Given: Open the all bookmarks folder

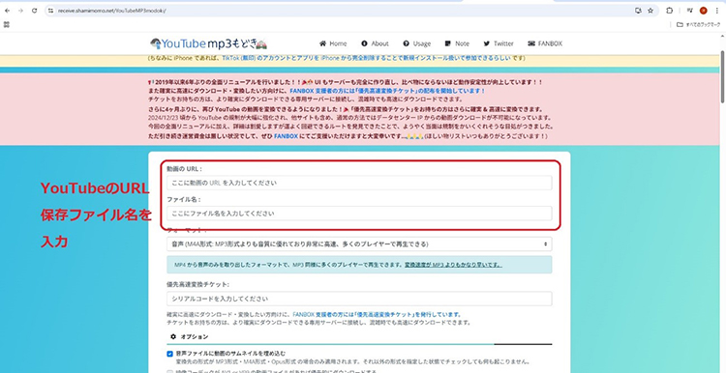Looking at the screenshot, I should (x=699, y=24).
